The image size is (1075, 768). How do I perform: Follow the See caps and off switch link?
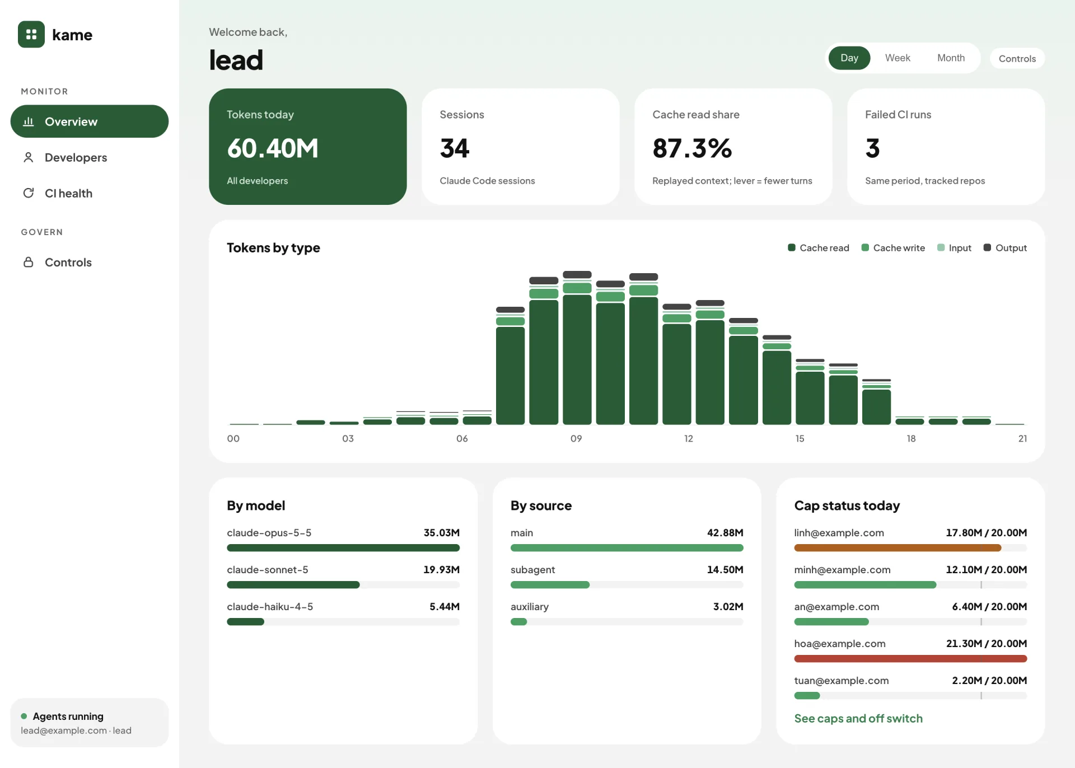(858, 718)
